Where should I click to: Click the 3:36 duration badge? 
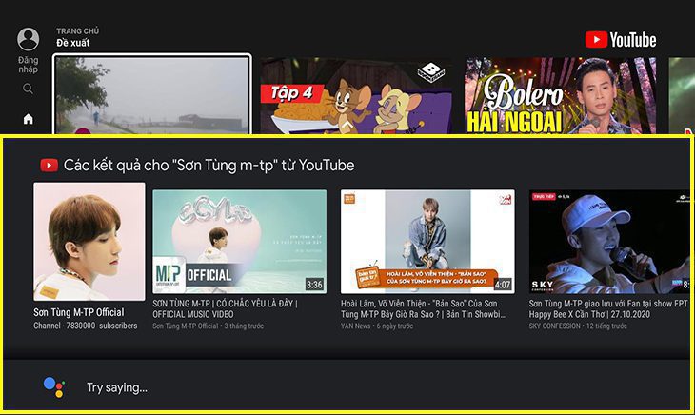click(314, 284)
